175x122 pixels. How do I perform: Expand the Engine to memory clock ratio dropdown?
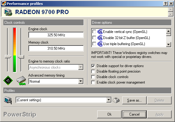[81, 67]
